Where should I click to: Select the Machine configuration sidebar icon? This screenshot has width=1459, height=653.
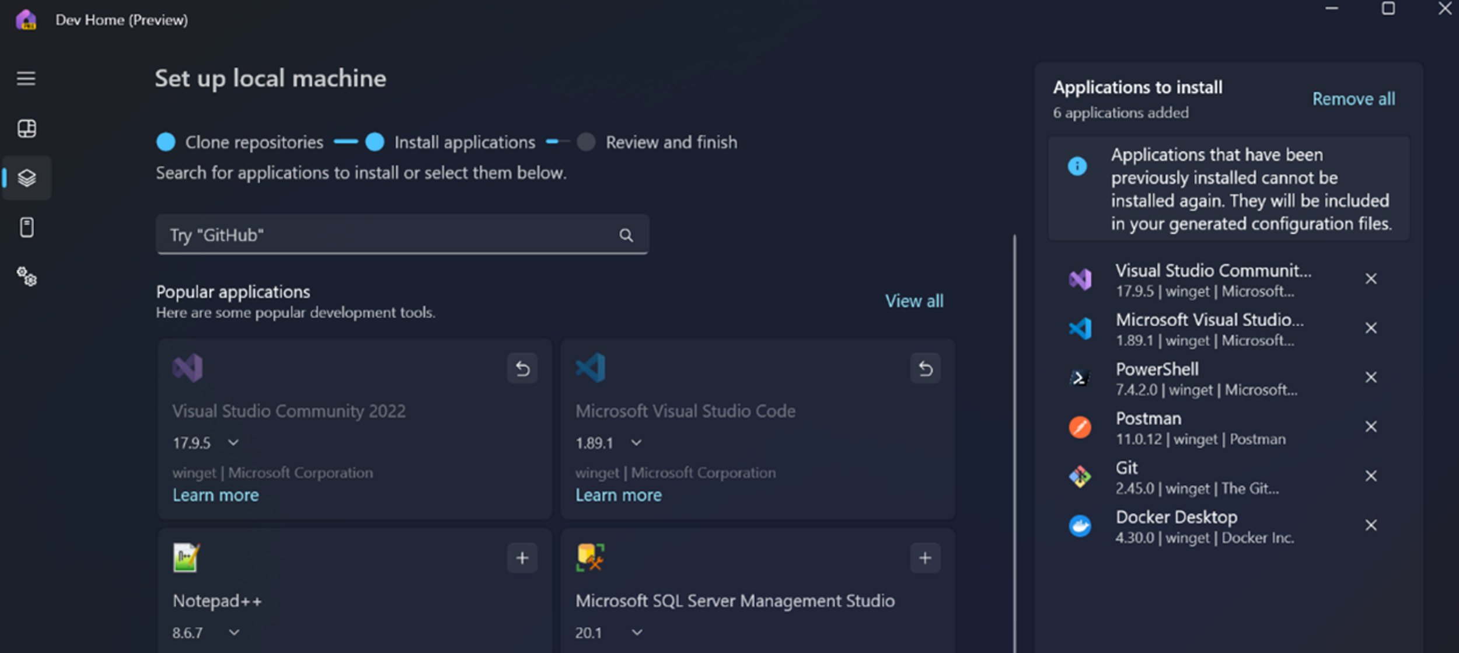26,178
